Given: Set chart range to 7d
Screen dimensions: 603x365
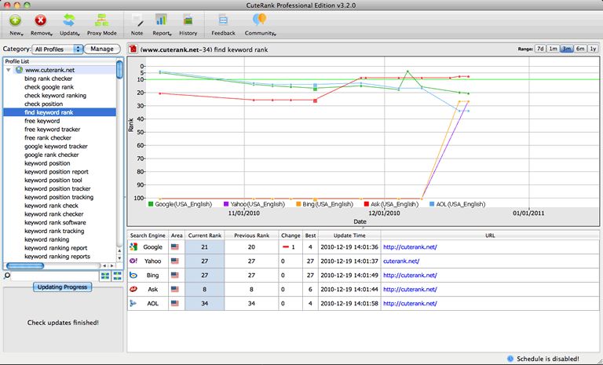Looking at the screenshot, I should click(x=541, y=49).
